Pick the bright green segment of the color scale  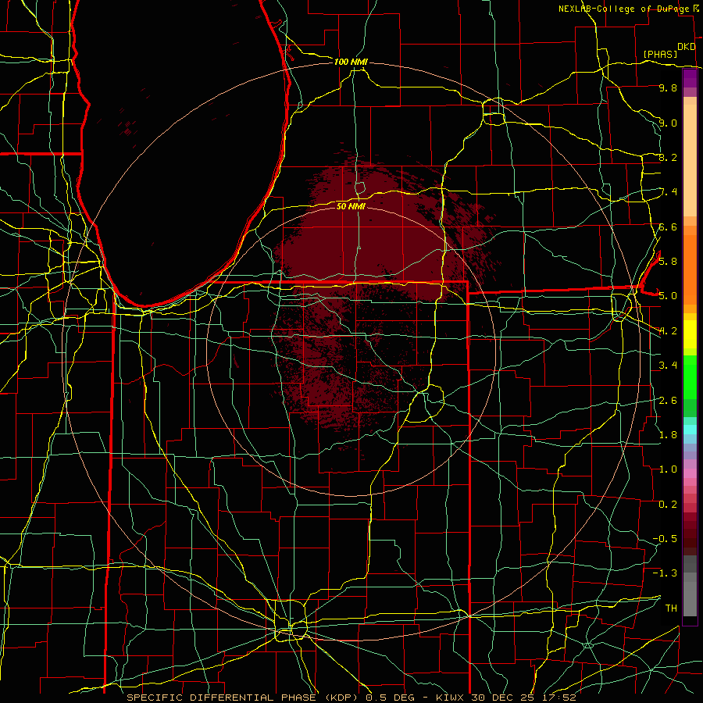tap(690, 378)
